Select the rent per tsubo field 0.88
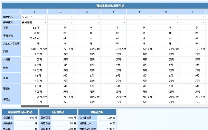Viewport: 208px width, 130px height. coord(29,49)
